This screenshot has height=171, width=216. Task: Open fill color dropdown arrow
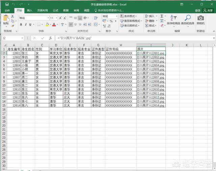pos(50,25)
